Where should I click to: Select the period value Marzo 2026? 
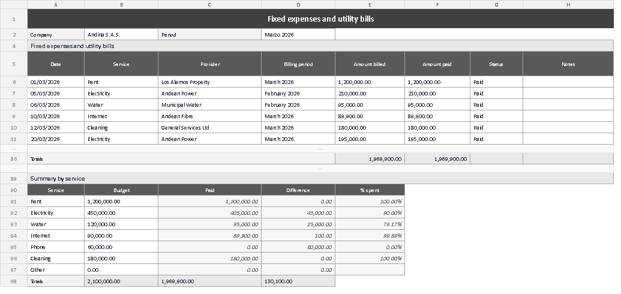click(x=298, y=34)
